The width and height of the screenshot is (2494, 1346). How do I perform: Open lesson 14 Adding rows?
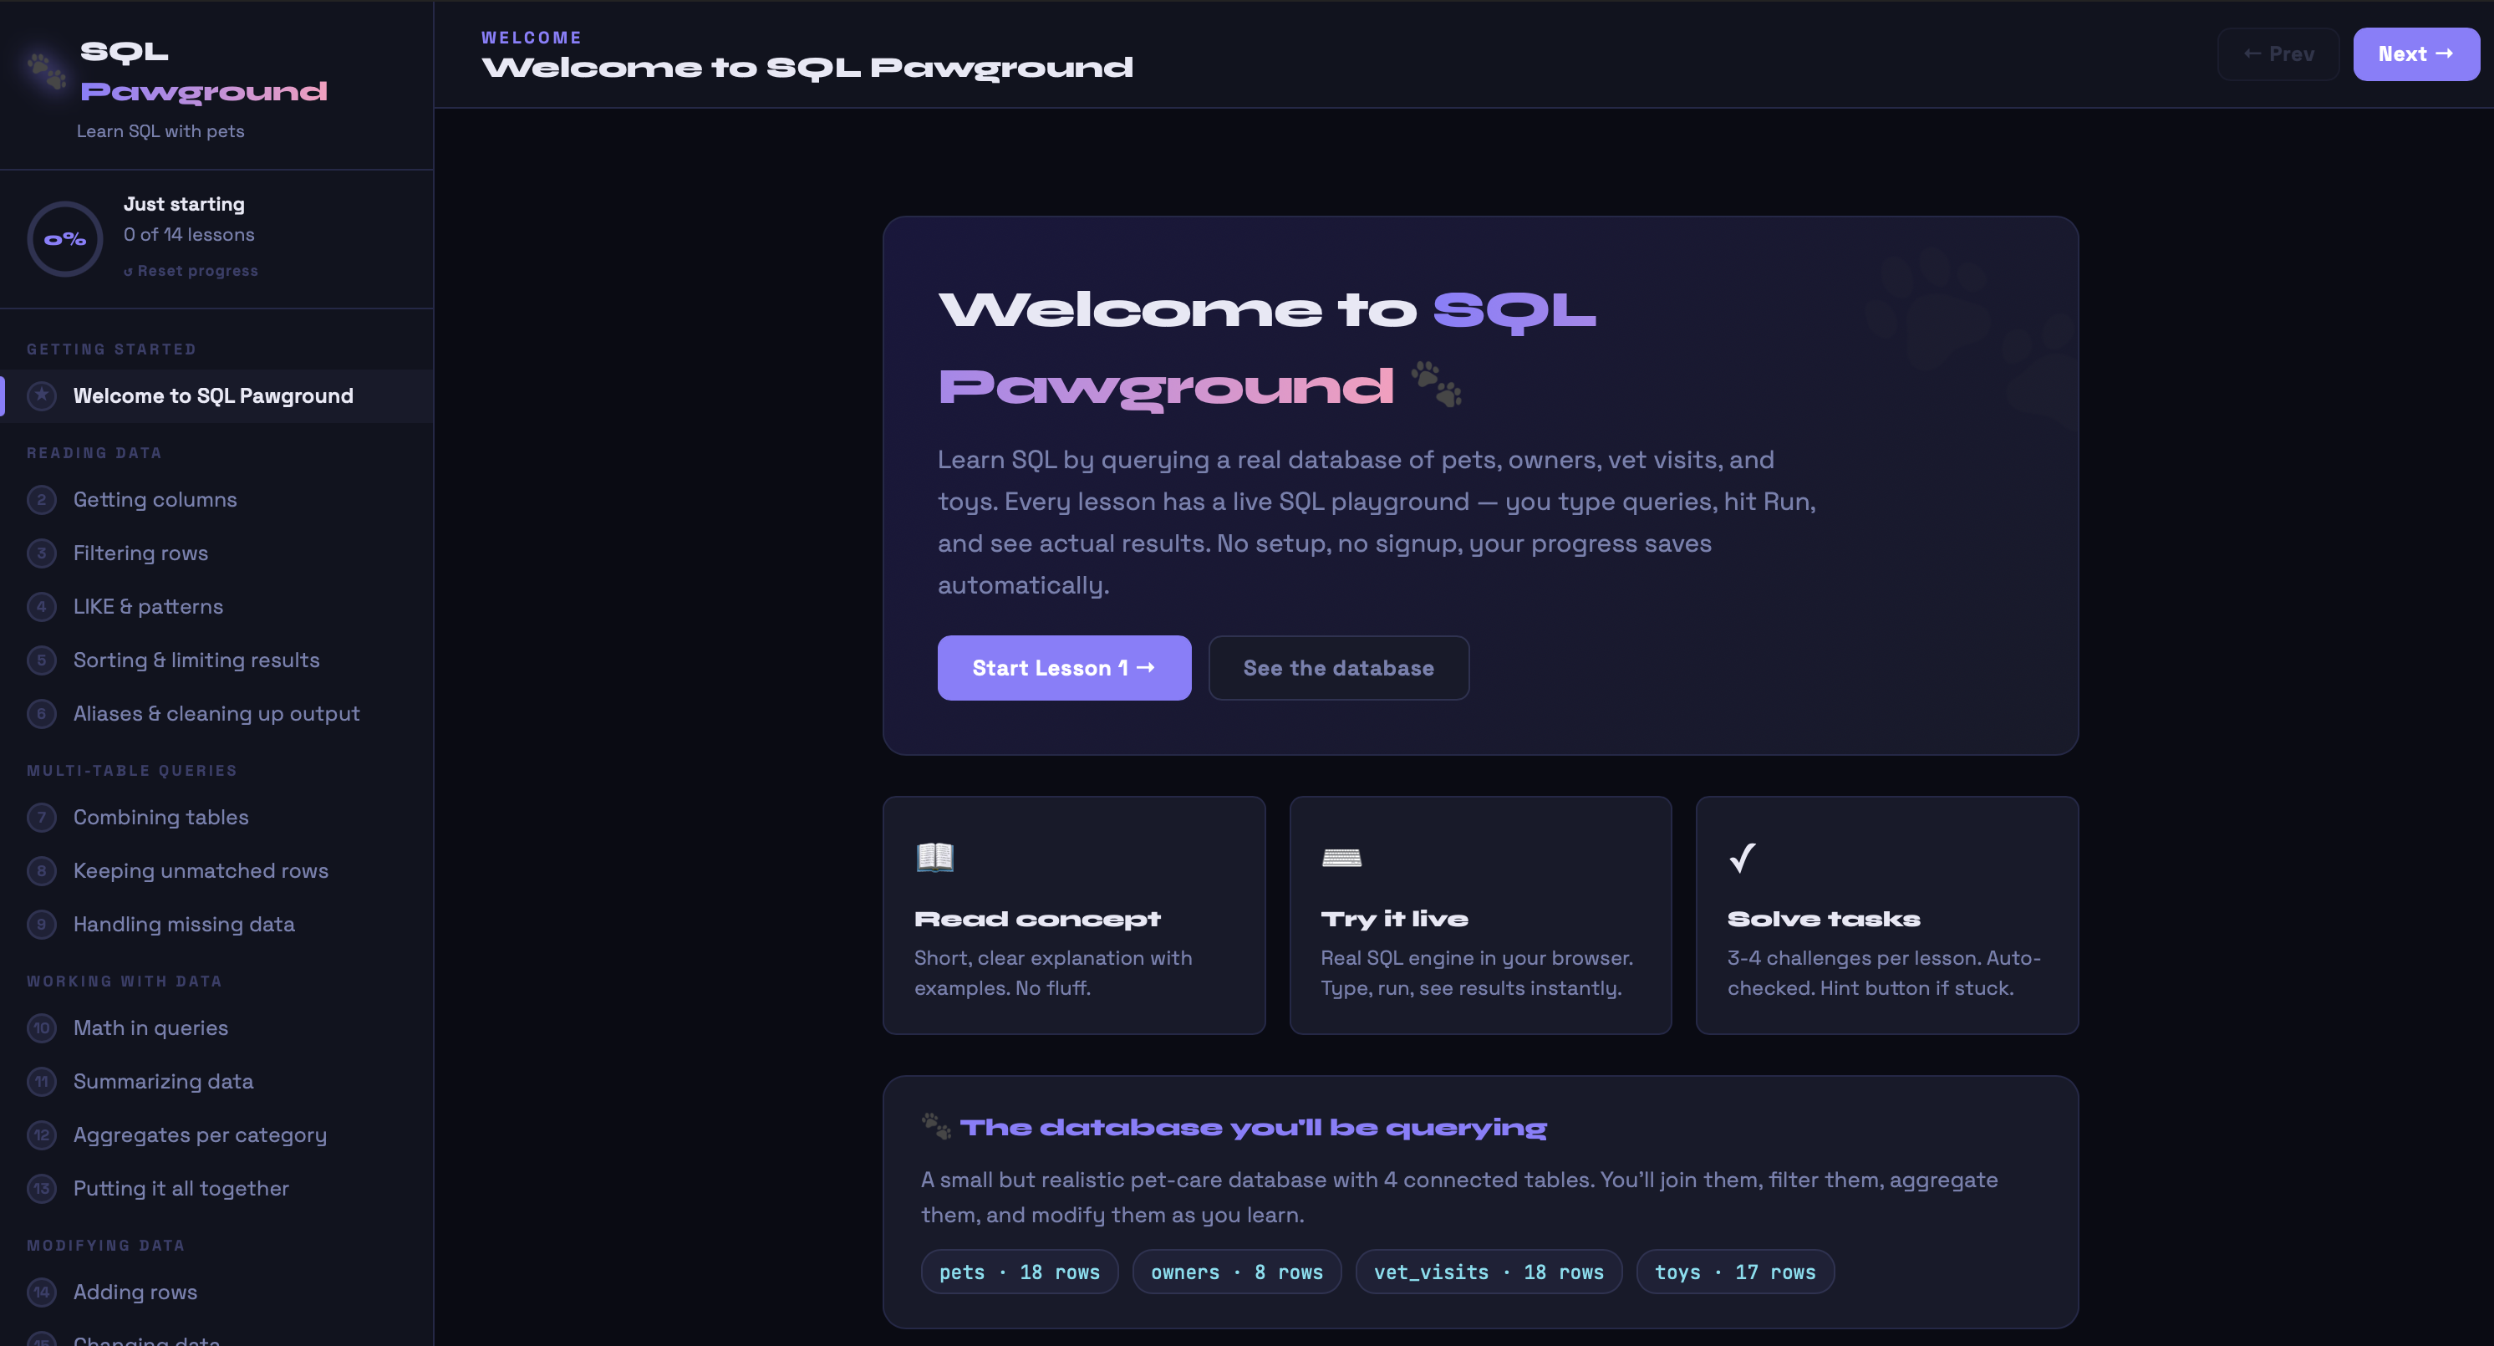coord(216,1292)
